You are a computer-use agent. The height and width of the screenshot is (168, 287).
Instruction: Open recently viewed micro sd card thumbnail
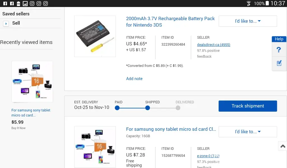tap(32, 82)
